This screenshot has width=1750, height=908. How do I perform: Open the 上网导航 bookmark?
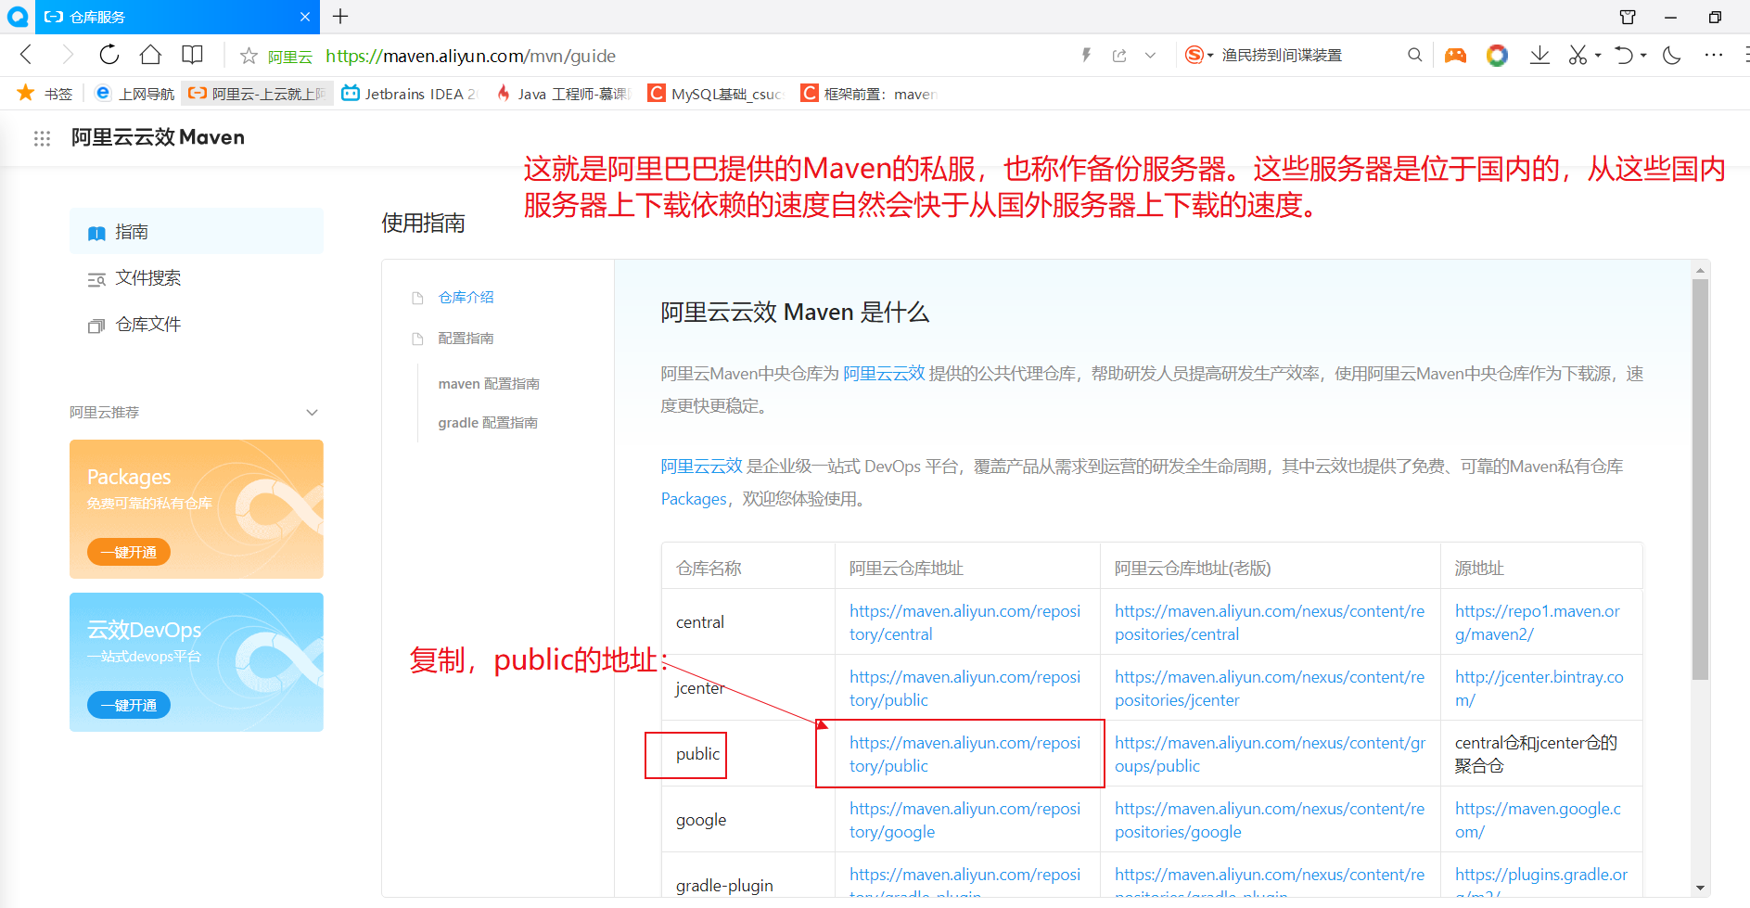click(134, 94)
